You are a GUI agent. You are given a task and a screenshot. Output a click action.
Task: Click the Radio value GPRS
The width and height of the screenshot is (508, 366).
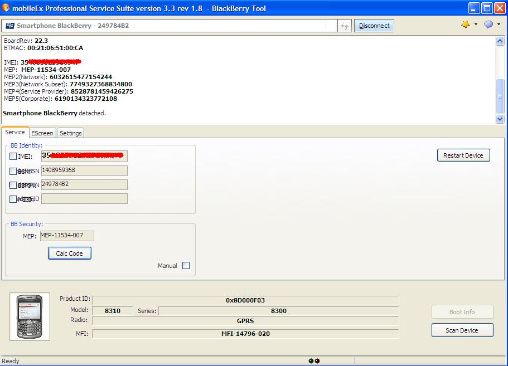coord(245,321)
